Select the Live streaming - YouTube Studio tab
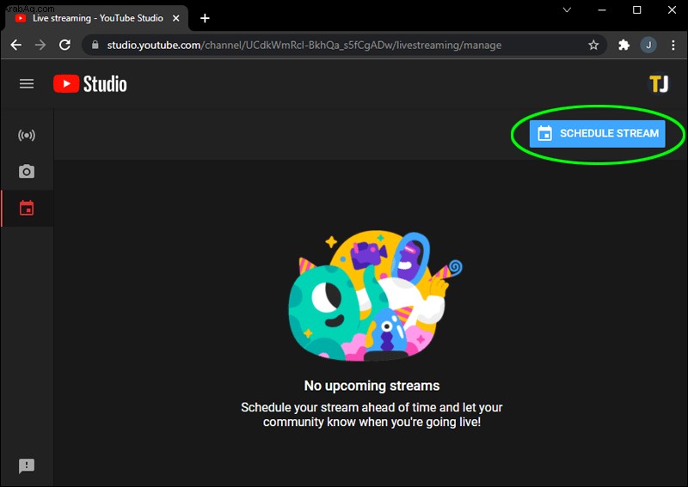This screenshot has width=688, height=487. pyautogui.click(x=96, y=18)
